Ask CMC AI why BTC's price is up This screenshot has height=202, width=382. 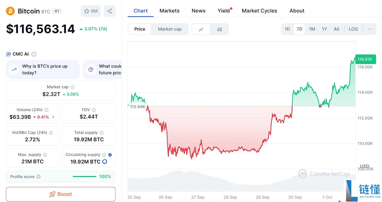click(42, 69)
